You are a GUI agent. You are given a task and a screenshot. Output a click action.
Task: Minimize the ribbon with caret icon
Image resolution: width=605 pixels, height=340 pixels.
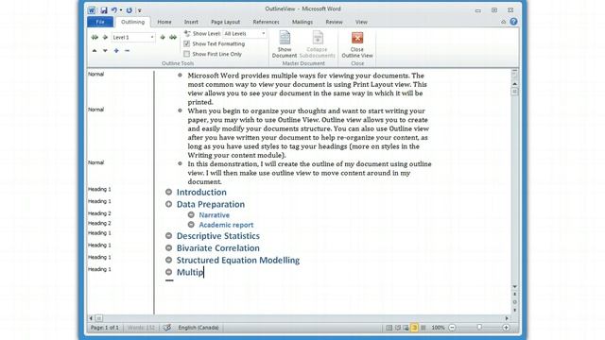(x=503, y=22)
